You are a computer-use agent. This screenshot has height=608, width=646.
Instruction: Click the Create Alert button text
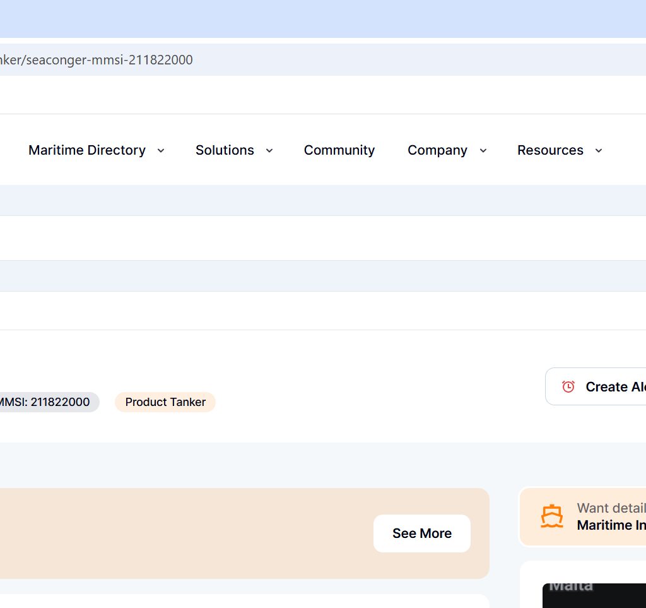click(x=615, y=386)
